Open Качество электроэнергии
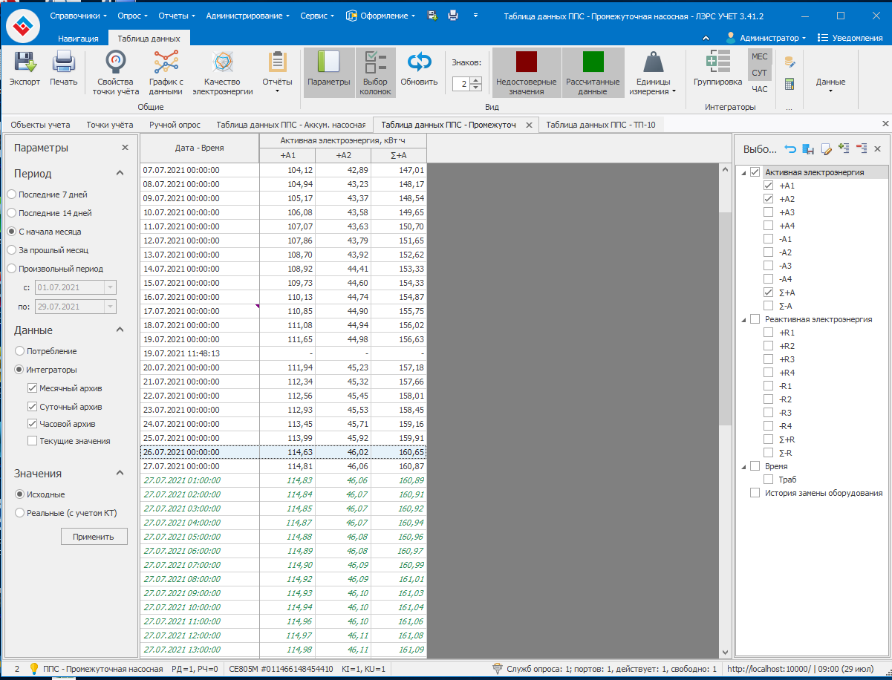This screenshot has height=680, width=892. pyautogui.click(x=222, y=73)
